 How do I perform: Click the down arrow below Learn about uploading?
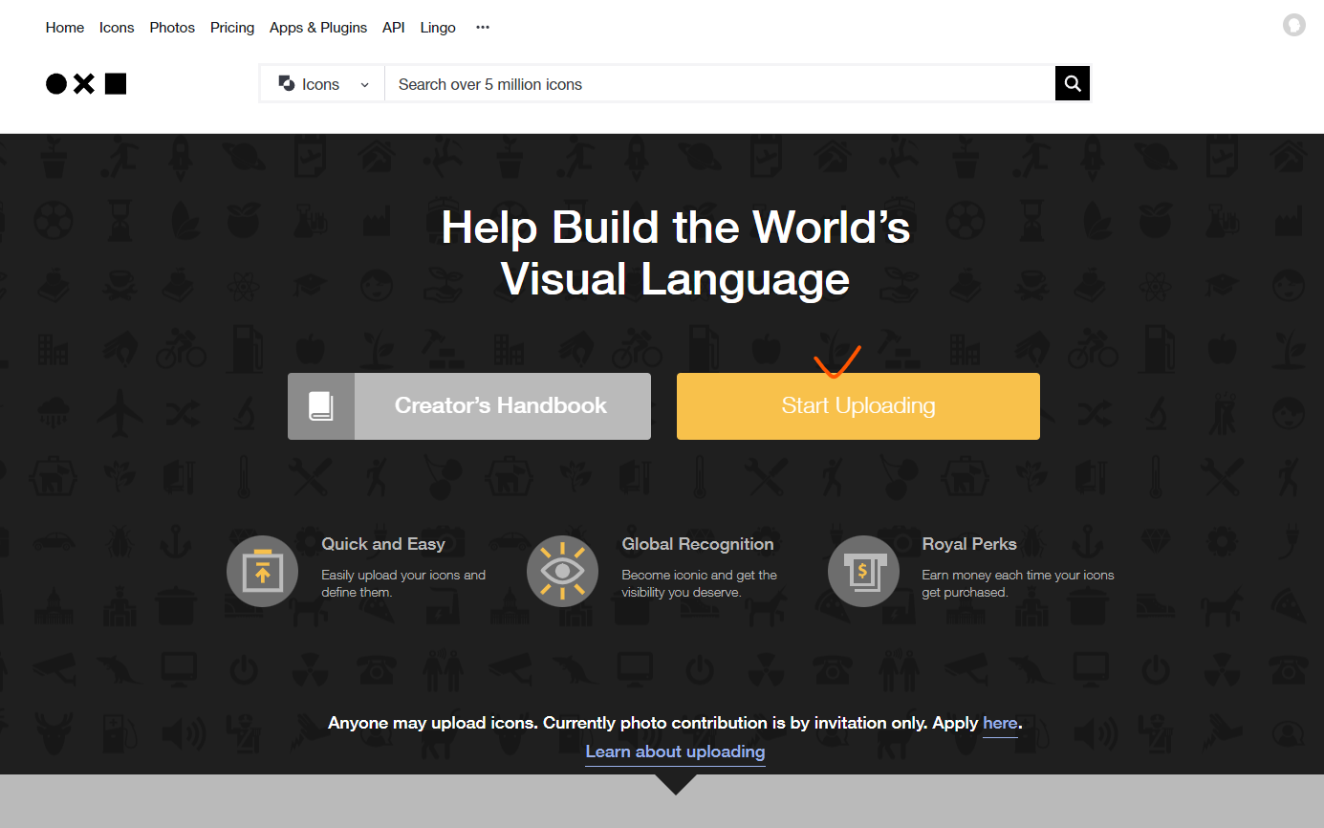pos(676,784)
